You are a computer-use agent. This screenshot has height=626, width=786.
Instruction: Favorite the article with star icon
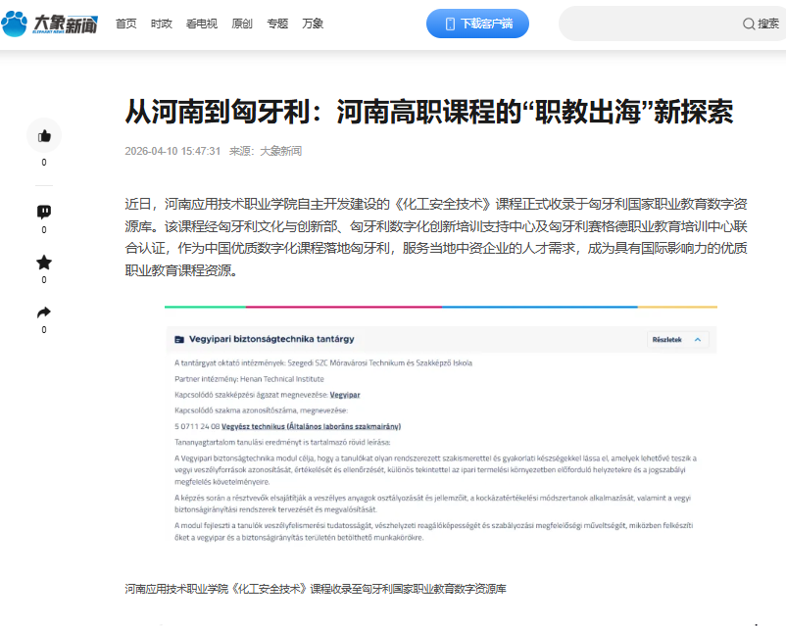pyautogui.click(x=43, y=263)
